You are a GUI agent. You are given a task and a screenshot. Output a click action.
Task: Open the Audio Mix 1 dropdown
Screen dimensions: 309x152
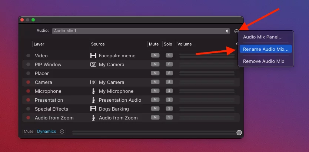(x=141, y=31)
